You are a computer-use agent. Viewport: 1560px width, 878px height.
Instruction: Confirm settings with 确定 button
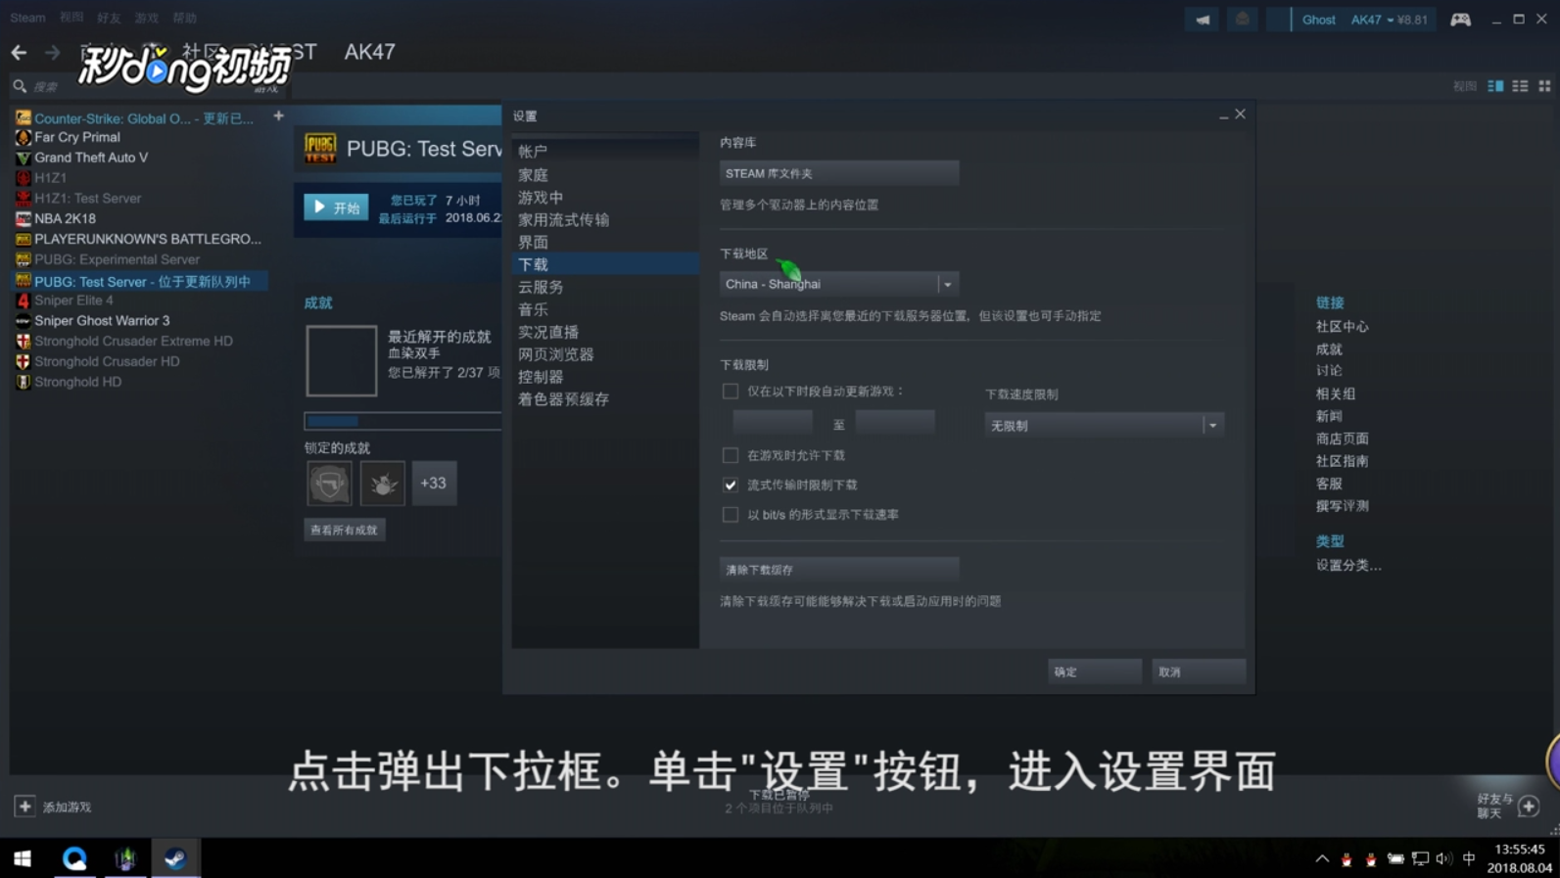point(1095,671)
